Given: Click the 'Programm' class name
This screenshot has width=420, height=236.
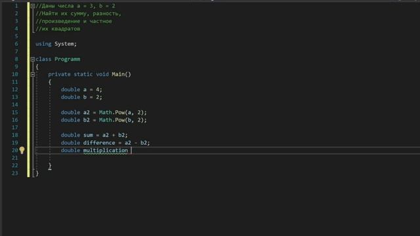Looking at the screenshot, I should click(67, 59).
